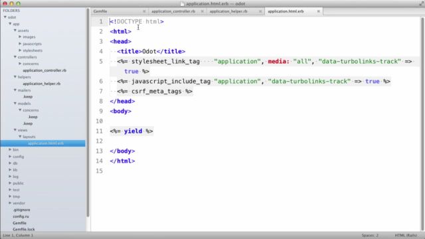The image size is (425, 239).
Task: Close the application_controller.rb tab
Action: (x=202, y=11)
